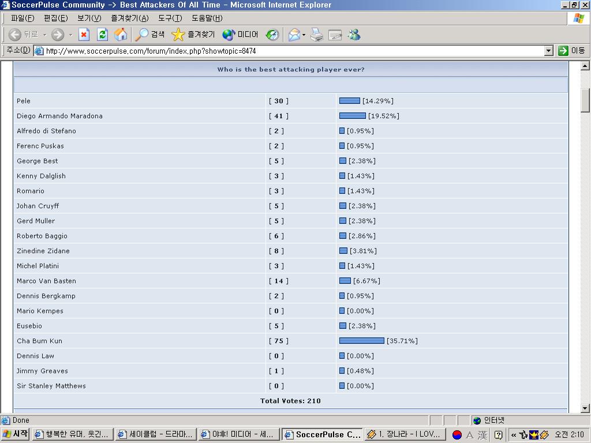The width and height of the screenshot is (591, 443).
Task: Click the Stop loading icon
Action: click(84, 35)
